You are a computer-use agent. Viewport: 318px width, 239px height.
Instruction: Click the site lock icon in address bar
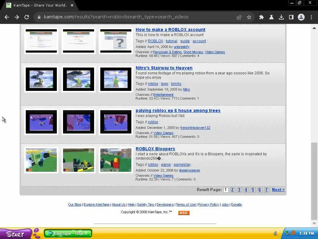click(x=39, y=17)
